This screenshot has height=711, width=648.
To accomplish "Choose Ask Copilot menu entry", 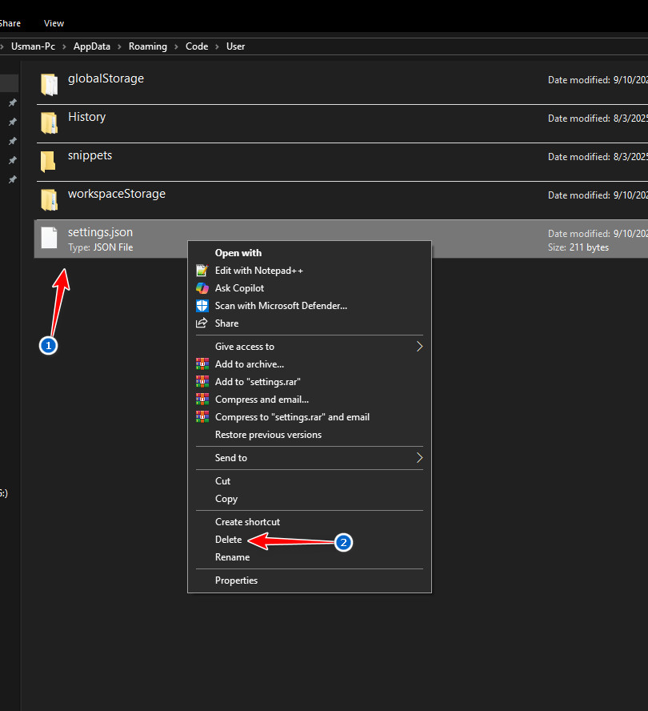I will pyautogui.click(x=239, y=288).
